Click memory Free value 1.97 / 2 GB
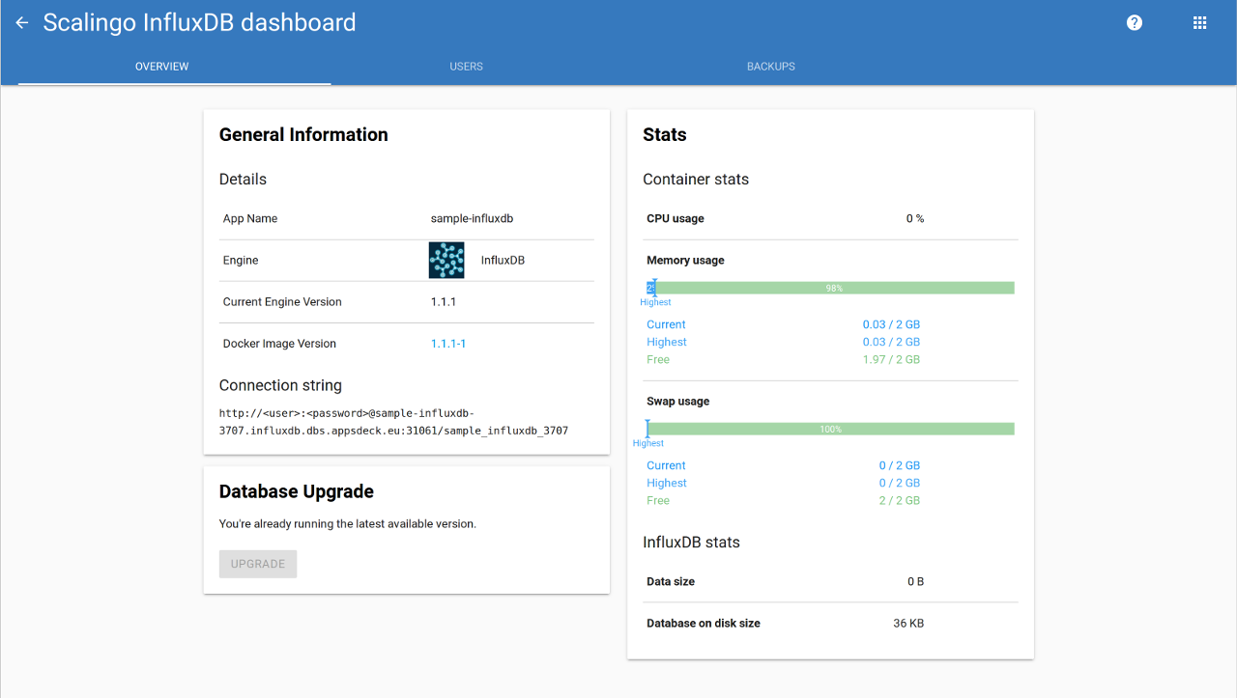Image resolution: width=1237 pixels, height=698 pixels. 891,360
